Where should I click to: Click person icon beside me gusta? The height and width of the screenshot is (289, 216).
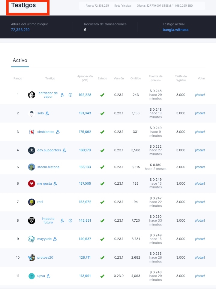tap(55, 183)
